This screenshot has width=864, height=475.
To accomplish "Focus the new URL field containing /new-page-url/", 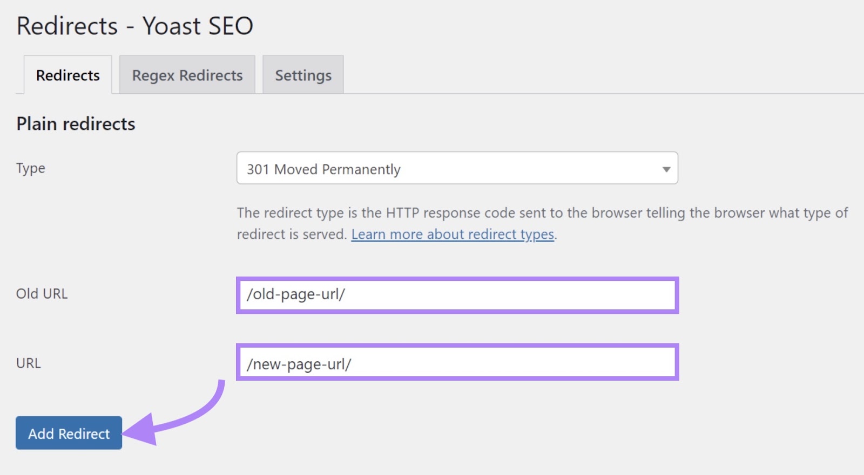I will click(x=457, y=362).
